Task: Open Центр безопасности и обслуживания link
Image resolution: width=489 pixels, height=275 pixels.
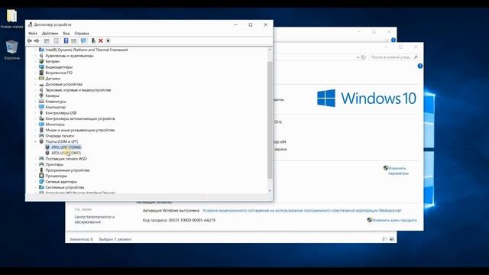Action: point(95,219)
